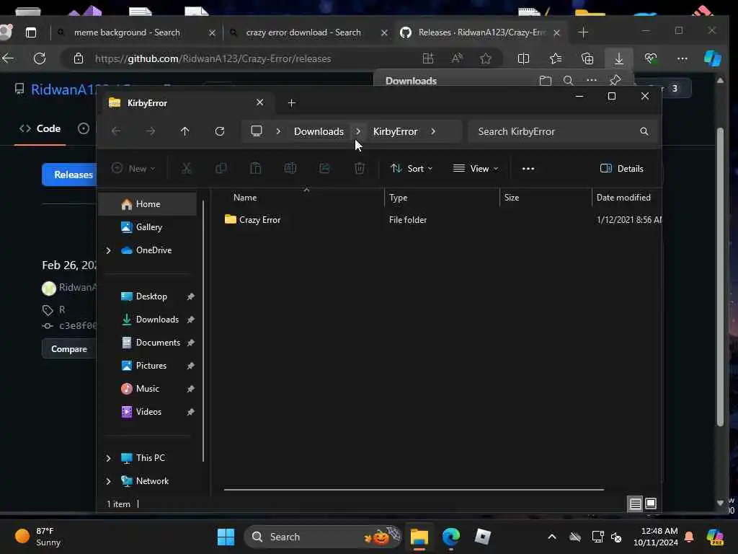Open Edge Favorites list icon
The height and width of the screenshot is (554, 738).
(556, 58)
